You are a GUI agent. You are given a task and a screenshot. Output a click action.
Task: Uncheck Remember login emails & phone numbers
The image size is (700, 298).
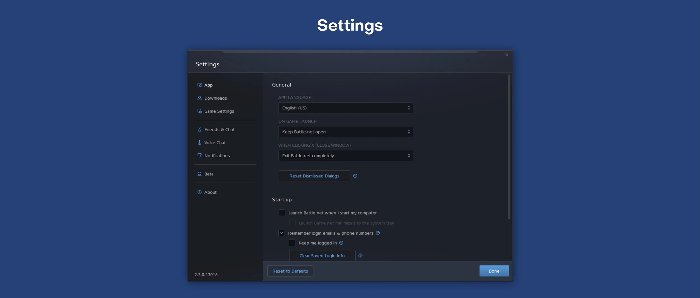tap(282, 233)
